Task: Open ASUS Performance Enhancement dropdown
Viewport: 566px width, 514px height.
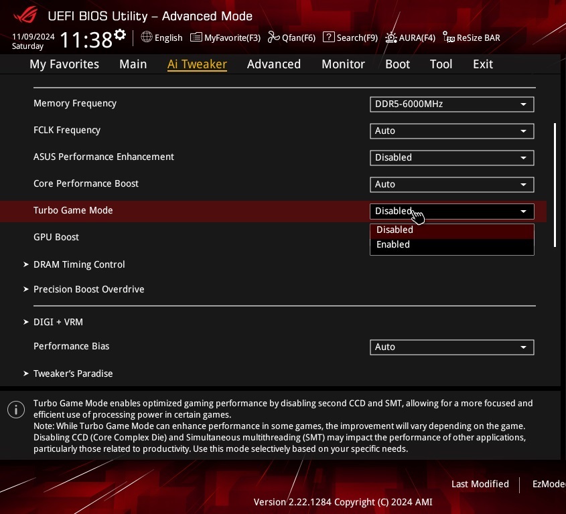Action: (x=452, y=158)
